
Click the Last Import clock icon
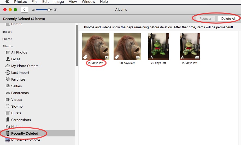8,72
